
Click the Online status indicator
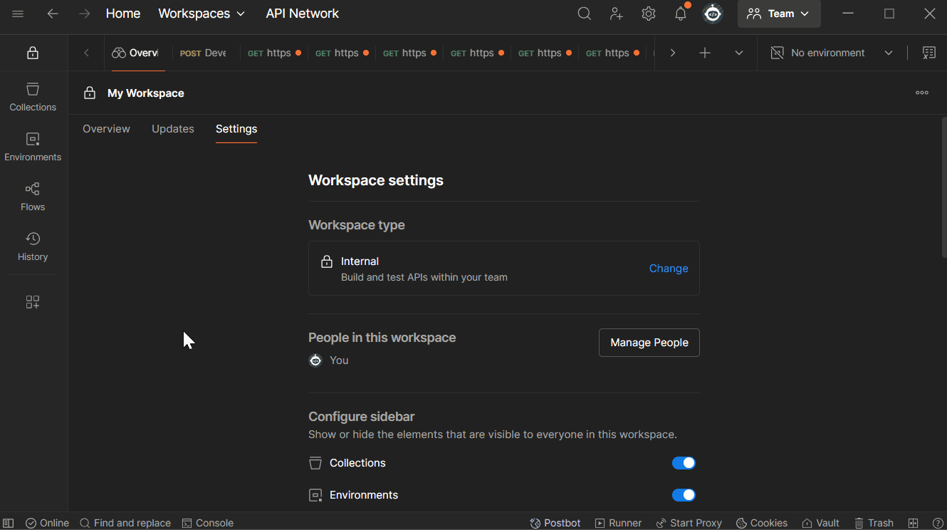[x=47, y=523]
